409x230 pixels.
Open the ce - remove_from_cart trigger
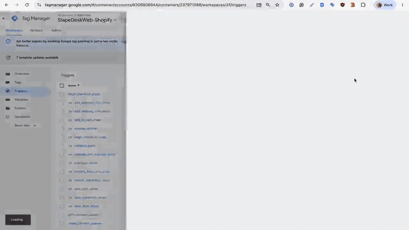click(x=89, y=172)
